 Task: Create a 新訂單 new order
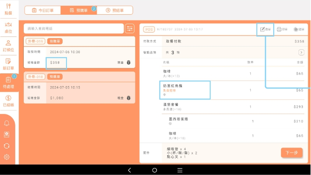pyautogui.click(x=8, y=64)
